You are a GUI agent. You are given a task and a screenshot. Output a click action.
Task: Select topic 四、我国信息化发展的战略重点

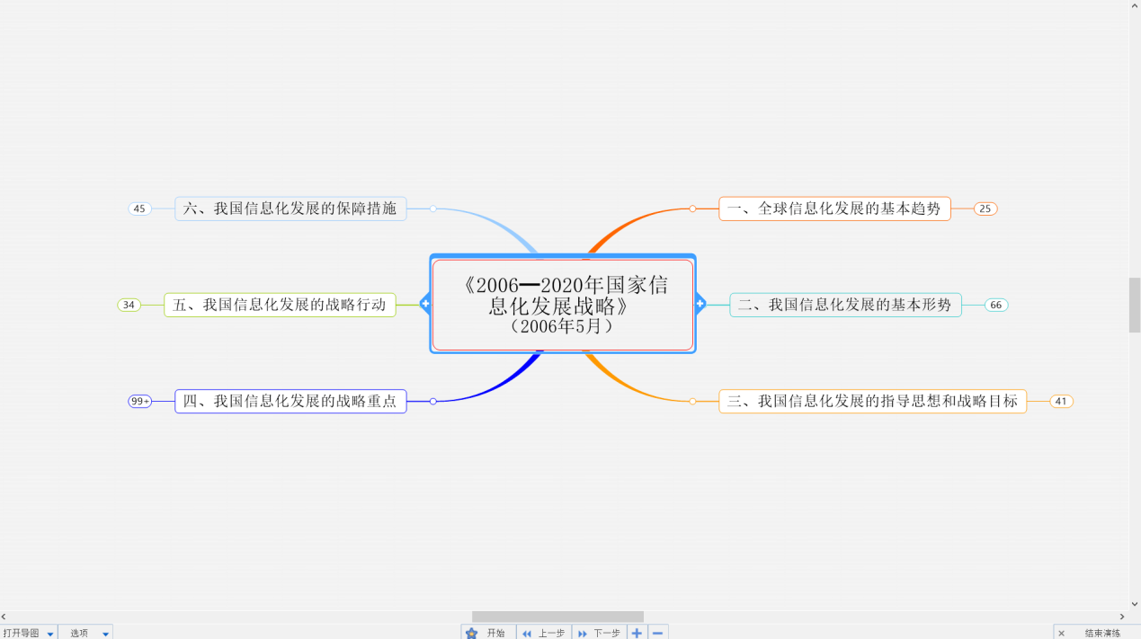tap(290, 401)
